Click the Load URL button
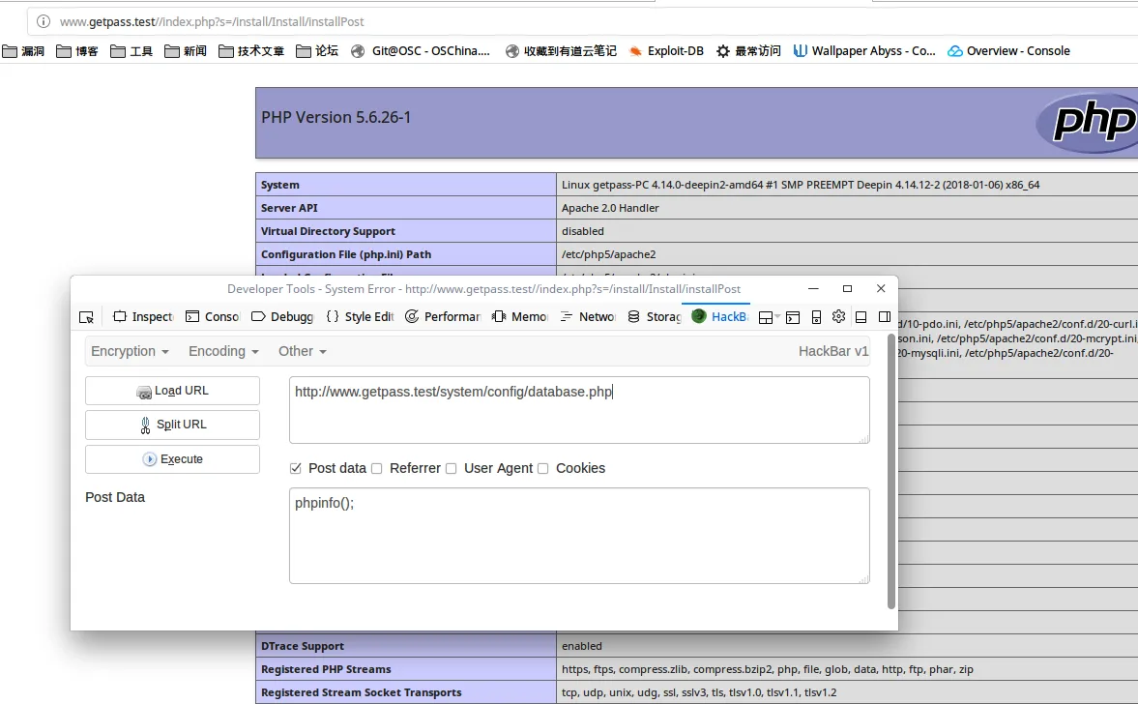This screenshot has height=704, width=1138. click(172, 391)
